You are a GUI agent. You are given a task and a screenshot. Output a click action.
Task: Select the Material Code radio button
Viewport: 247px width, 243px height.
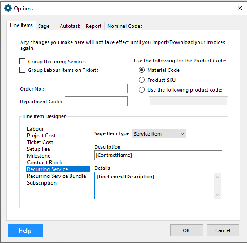[141, 70]
